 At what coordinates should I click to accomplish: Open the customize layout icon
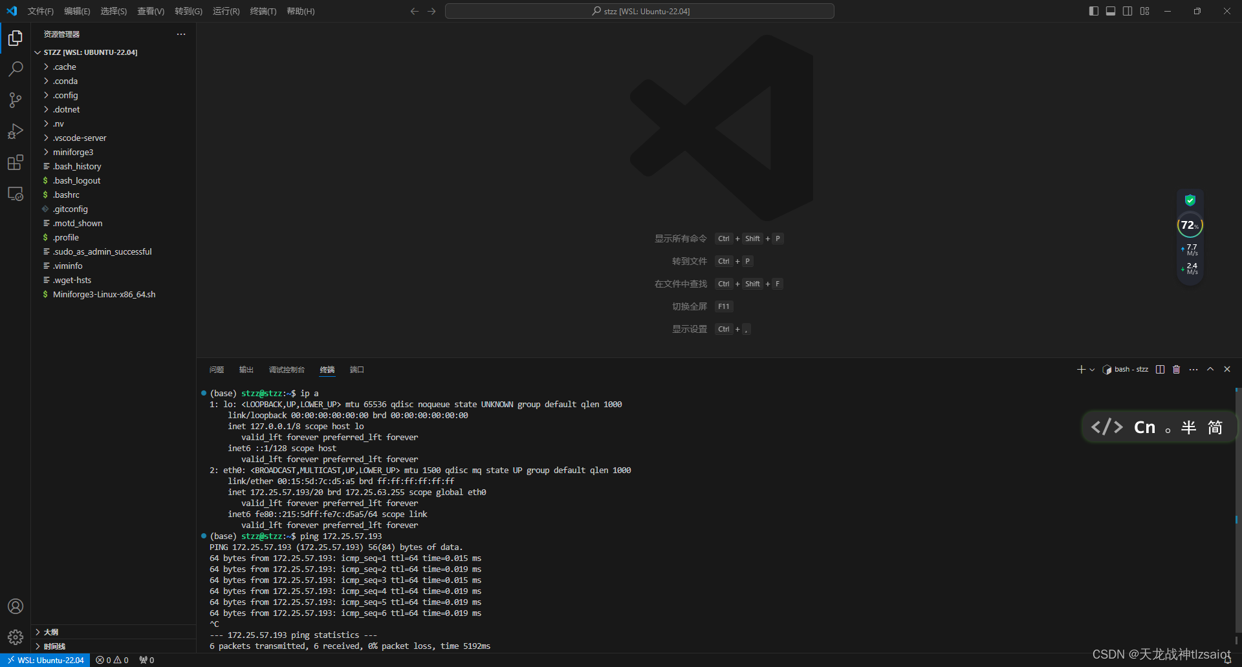[x=1145, y=11]
